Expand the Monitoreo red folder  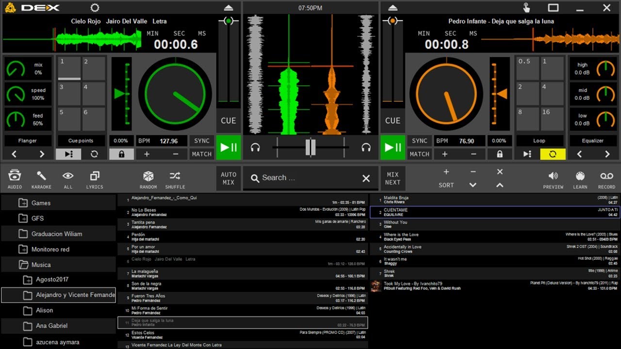click(x=23, y=250)
